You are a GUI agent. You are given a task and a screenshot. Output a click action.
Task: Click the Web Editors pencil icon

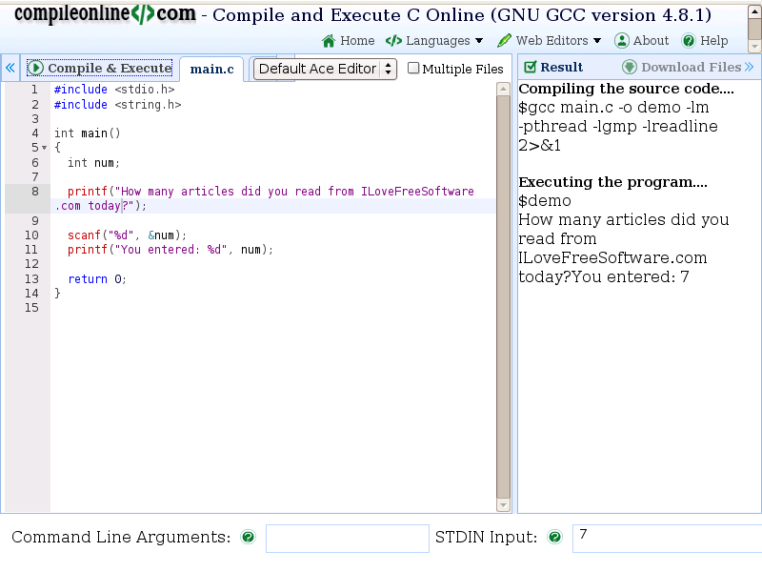(504, 41)
